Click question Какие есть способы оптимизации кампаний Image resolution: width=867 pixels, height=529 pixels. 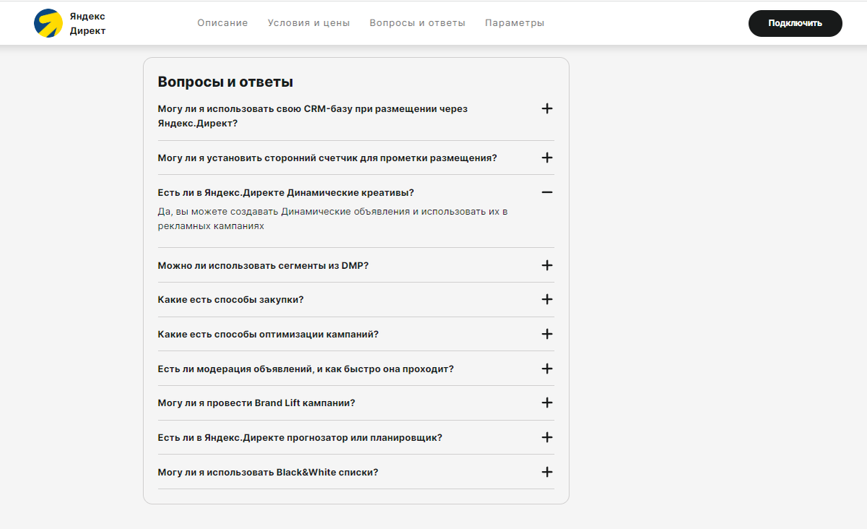pyautogui.click(x=268, y=334)
